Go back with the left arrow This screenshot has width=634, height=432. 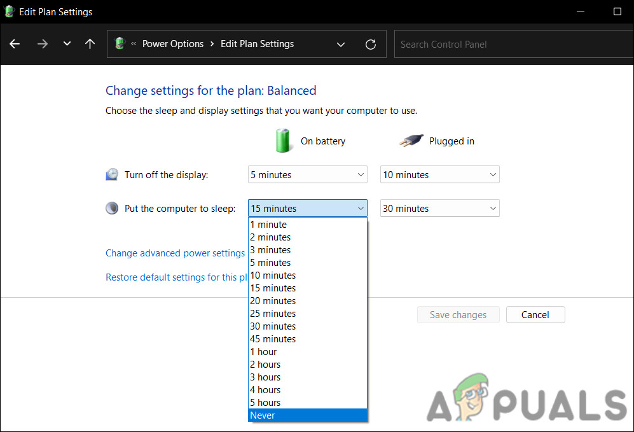tap(15, 44)
